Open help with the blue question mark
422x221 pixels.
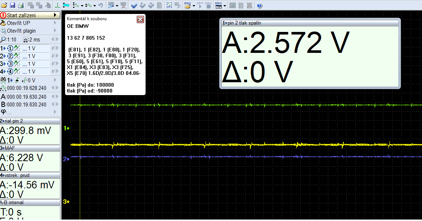(x=260, y=6)
